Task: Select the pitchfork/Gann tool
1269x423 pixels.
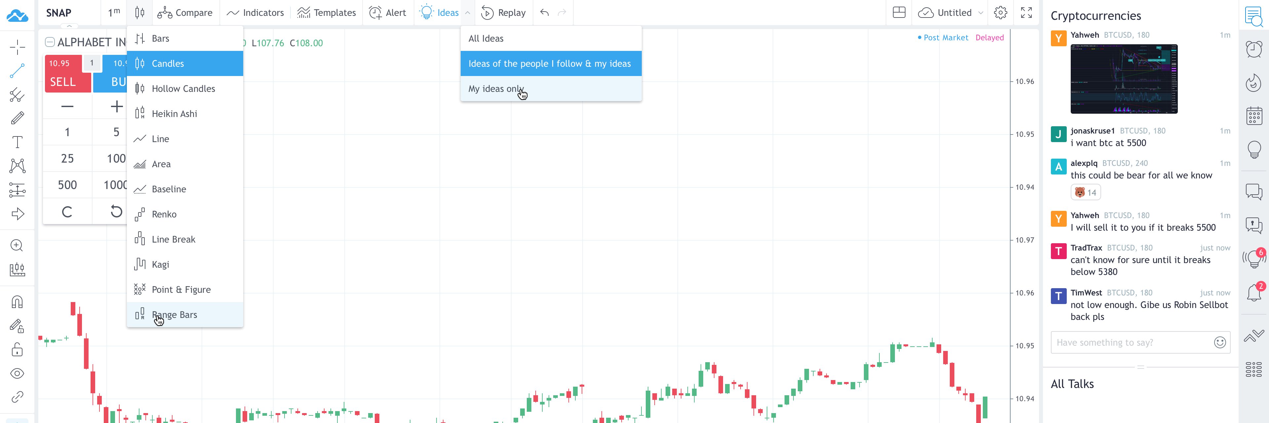Action: (x=17, y=95)
